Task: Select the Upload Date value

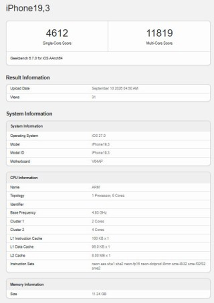Action: (115, 88)
